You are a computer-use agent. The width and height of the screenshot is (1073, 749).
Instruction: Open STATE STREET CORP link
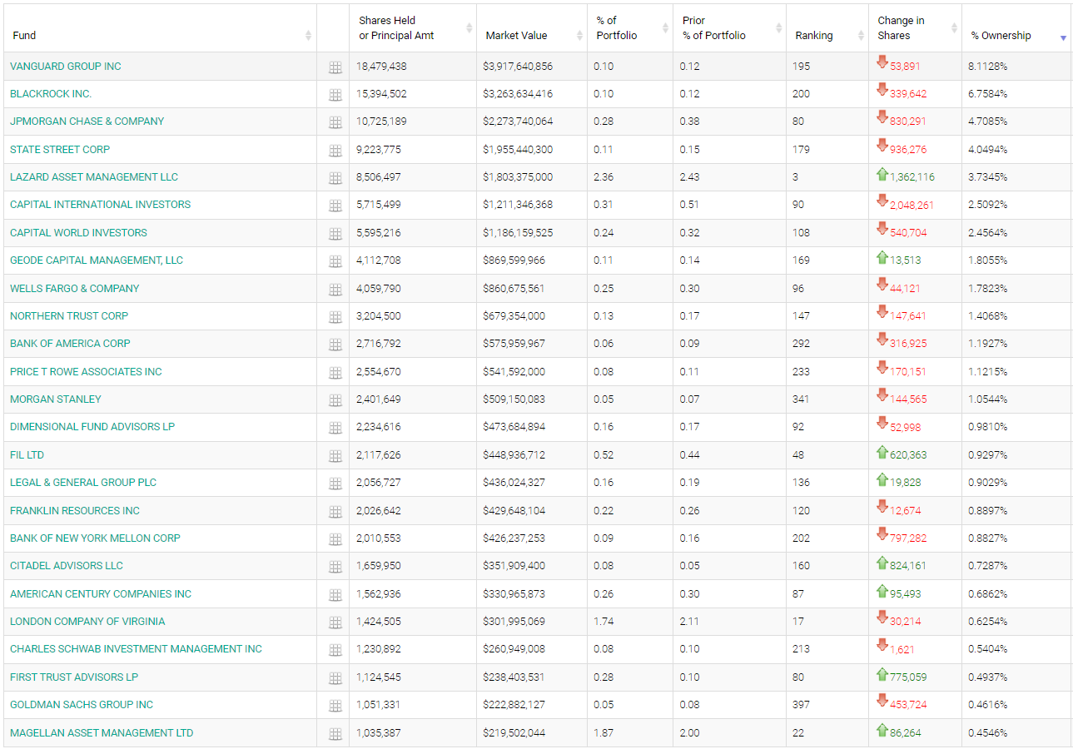[60, 150]
